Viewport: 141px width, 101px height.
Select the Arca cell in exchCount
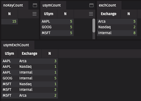click(x=109, y=22)
